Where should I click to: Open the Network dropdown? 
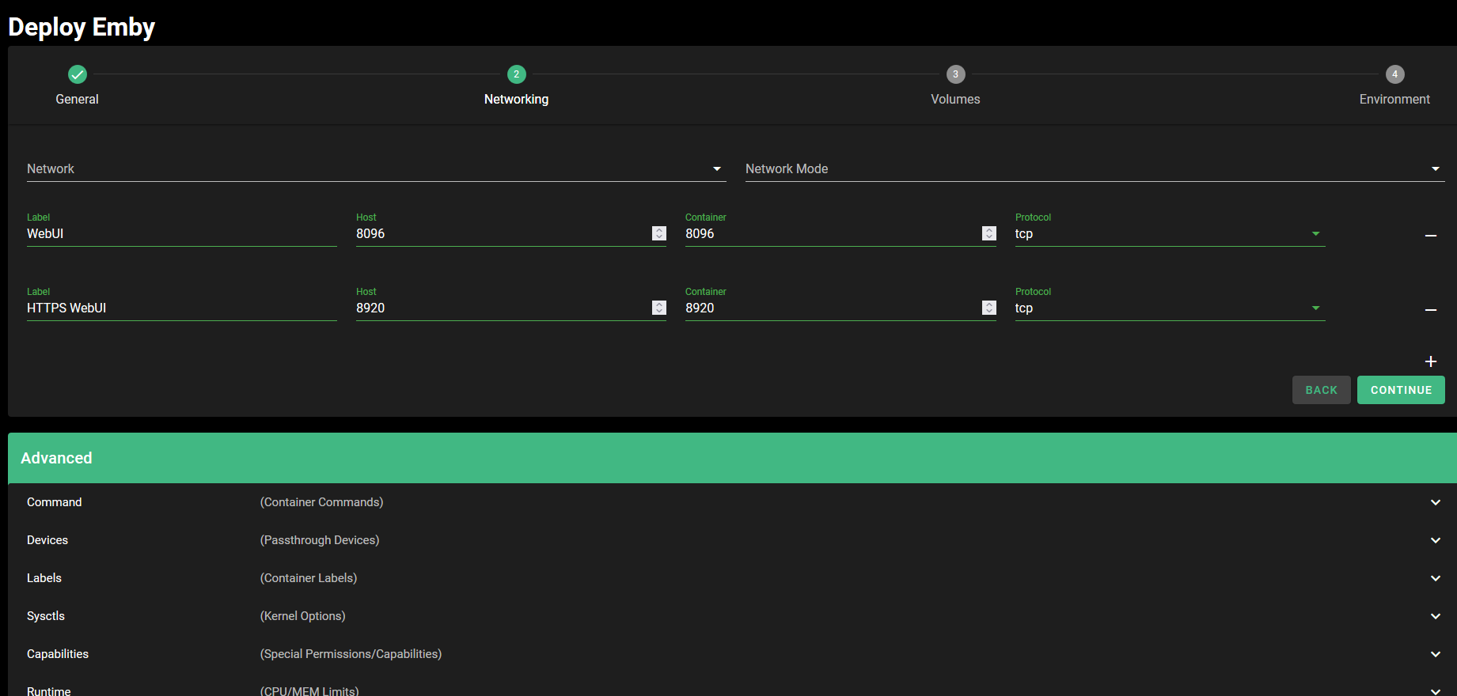click(x=376, y=168)
